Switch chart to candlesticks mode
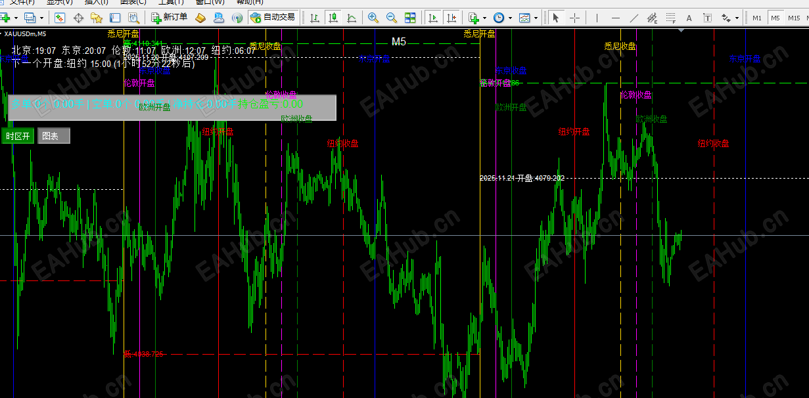This screenshot has height=398, width=809. (x=334, y=18)
